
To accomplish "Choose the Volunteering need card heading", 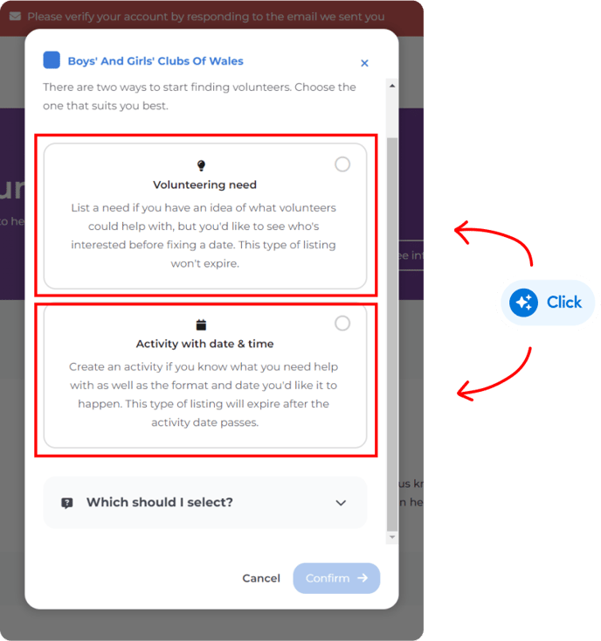I will 205,185.
